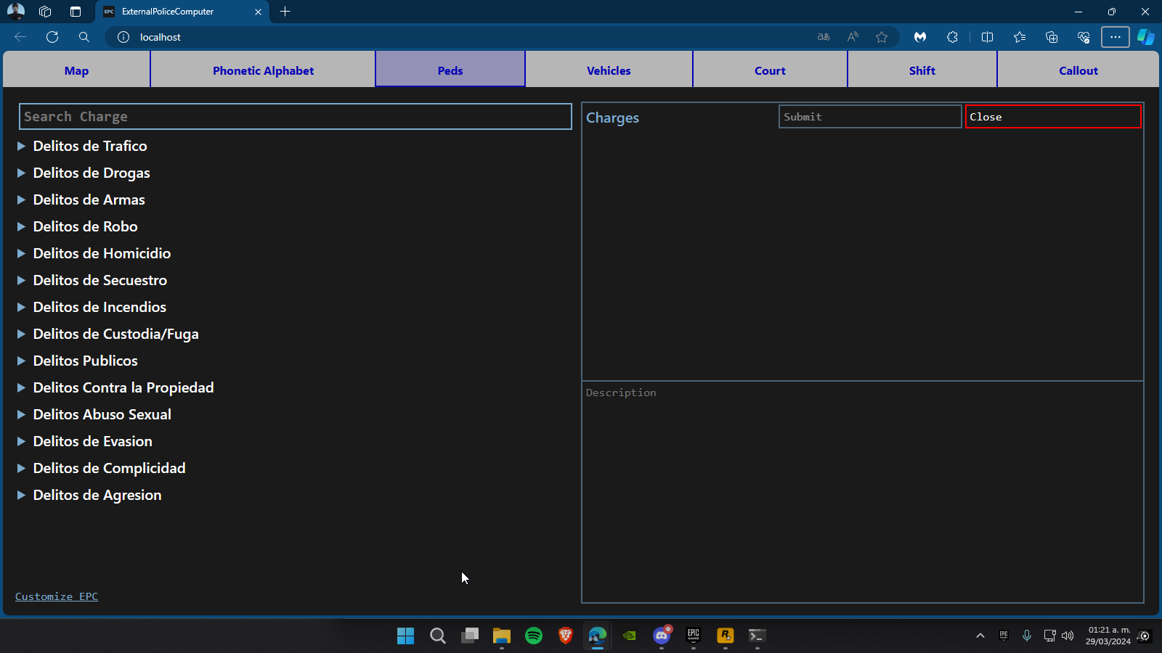Expand Delitos Contra la Propiedad list

pyautogui.click(x=123, y=387)
